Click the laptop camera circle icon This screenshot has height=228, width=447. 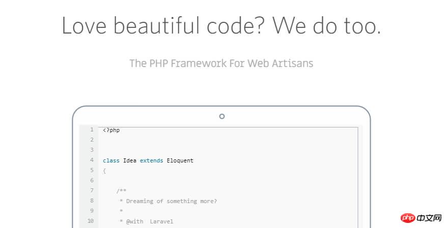pyautogui.click(x=221, y=116)
